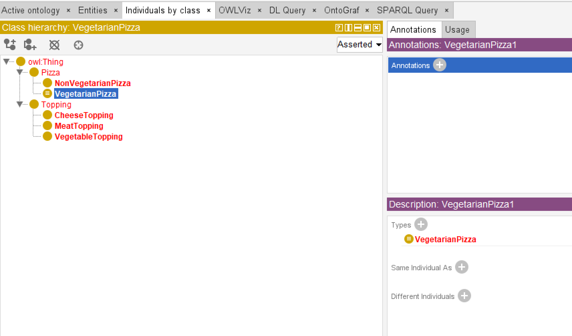Screen dimensions: 572x336
Task: Close the Class hierarchy view panel
Action: [376, 28]
